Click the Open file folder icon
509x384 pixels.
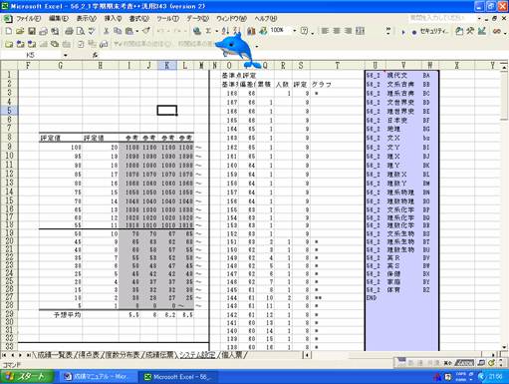pos(20,31)
